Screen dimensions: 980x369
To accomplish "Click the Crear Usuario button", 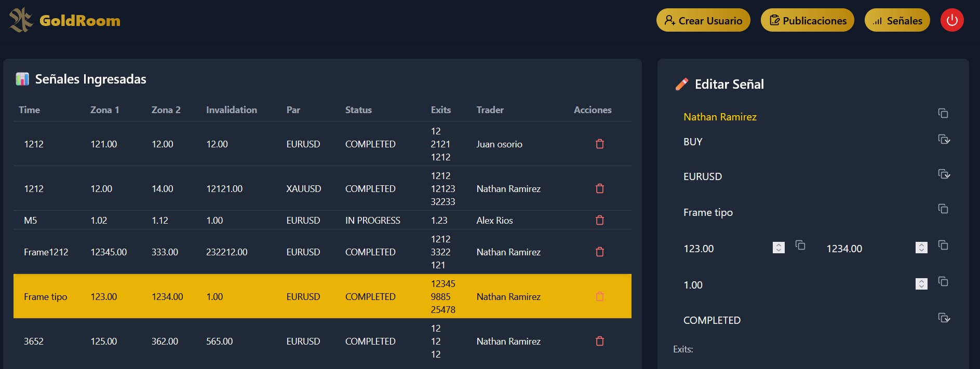I will pyautogui.click(x=703, y=20).
